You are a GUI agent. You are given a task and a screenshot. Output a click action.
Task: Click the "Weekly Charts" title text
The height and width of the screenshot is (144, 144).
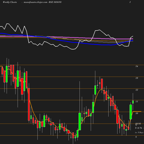[10, 2]
